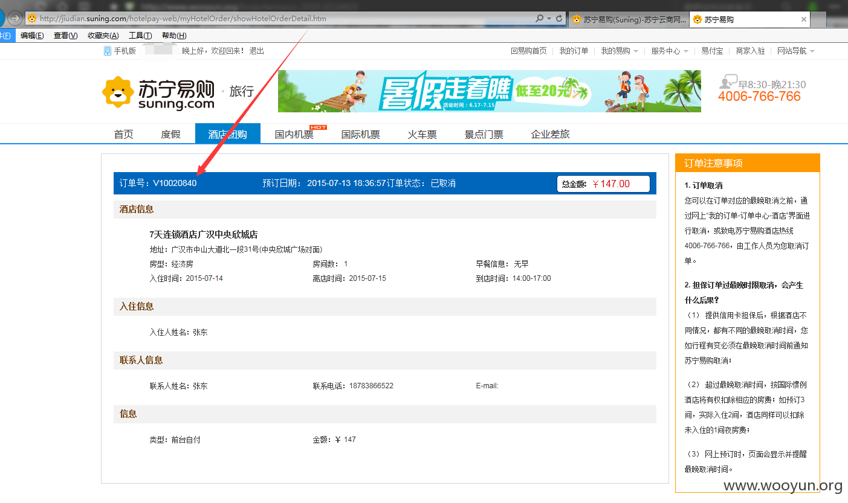Open the 易付宝 link

tap(712, 51)
